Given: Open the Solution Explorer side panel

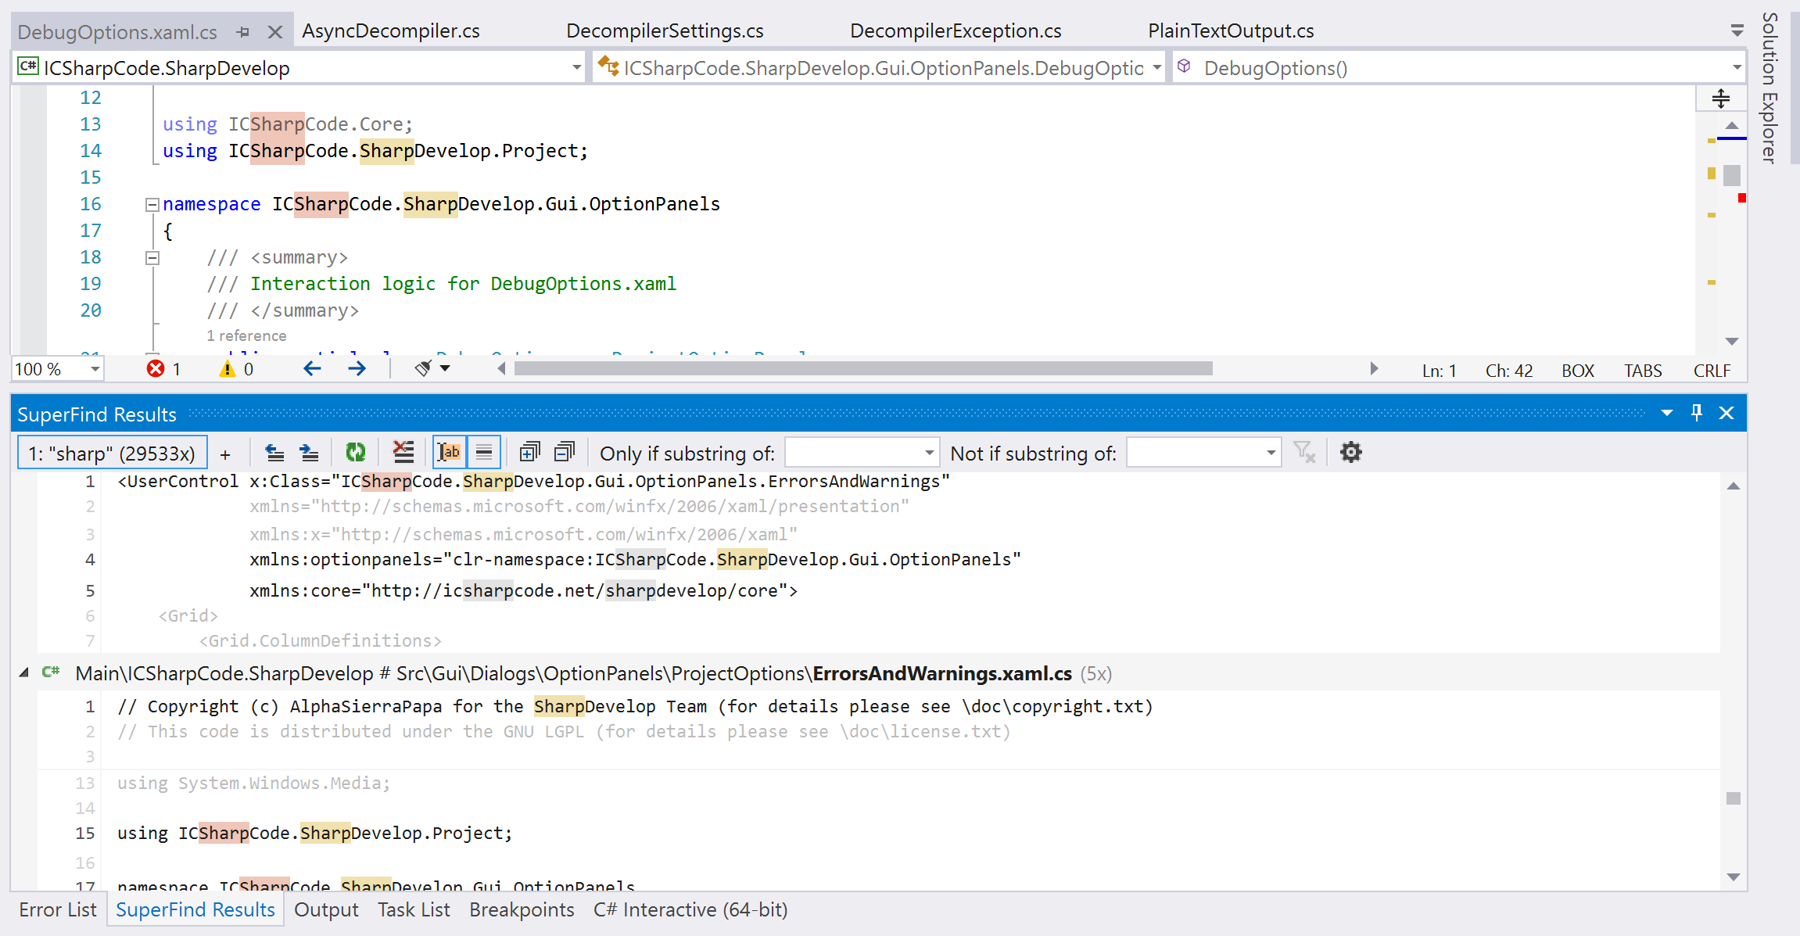Looking at the screenshot, I should click(1770, 88).
